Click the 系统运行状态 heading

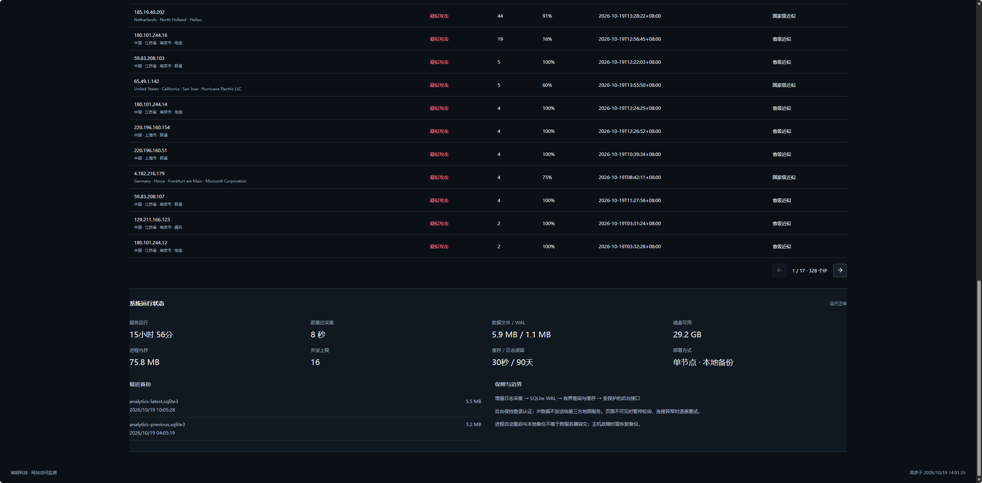147,304
